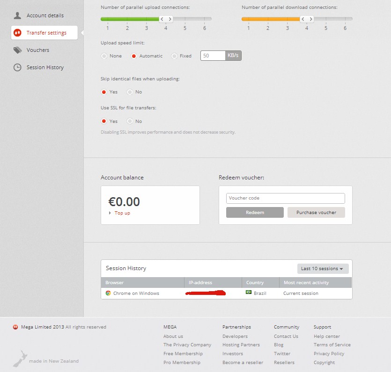Screen dimensions: 391x372
Task: Disable SSL by selecting No
Action: [x=130, y=122]
